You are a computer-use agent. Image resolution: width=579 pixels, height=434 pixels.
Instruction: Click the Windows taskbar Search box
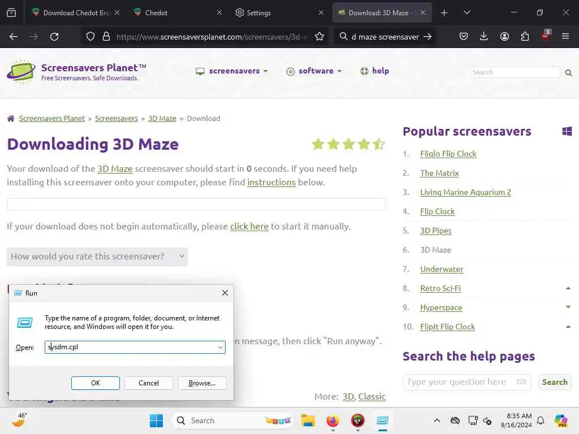point(232,420)
